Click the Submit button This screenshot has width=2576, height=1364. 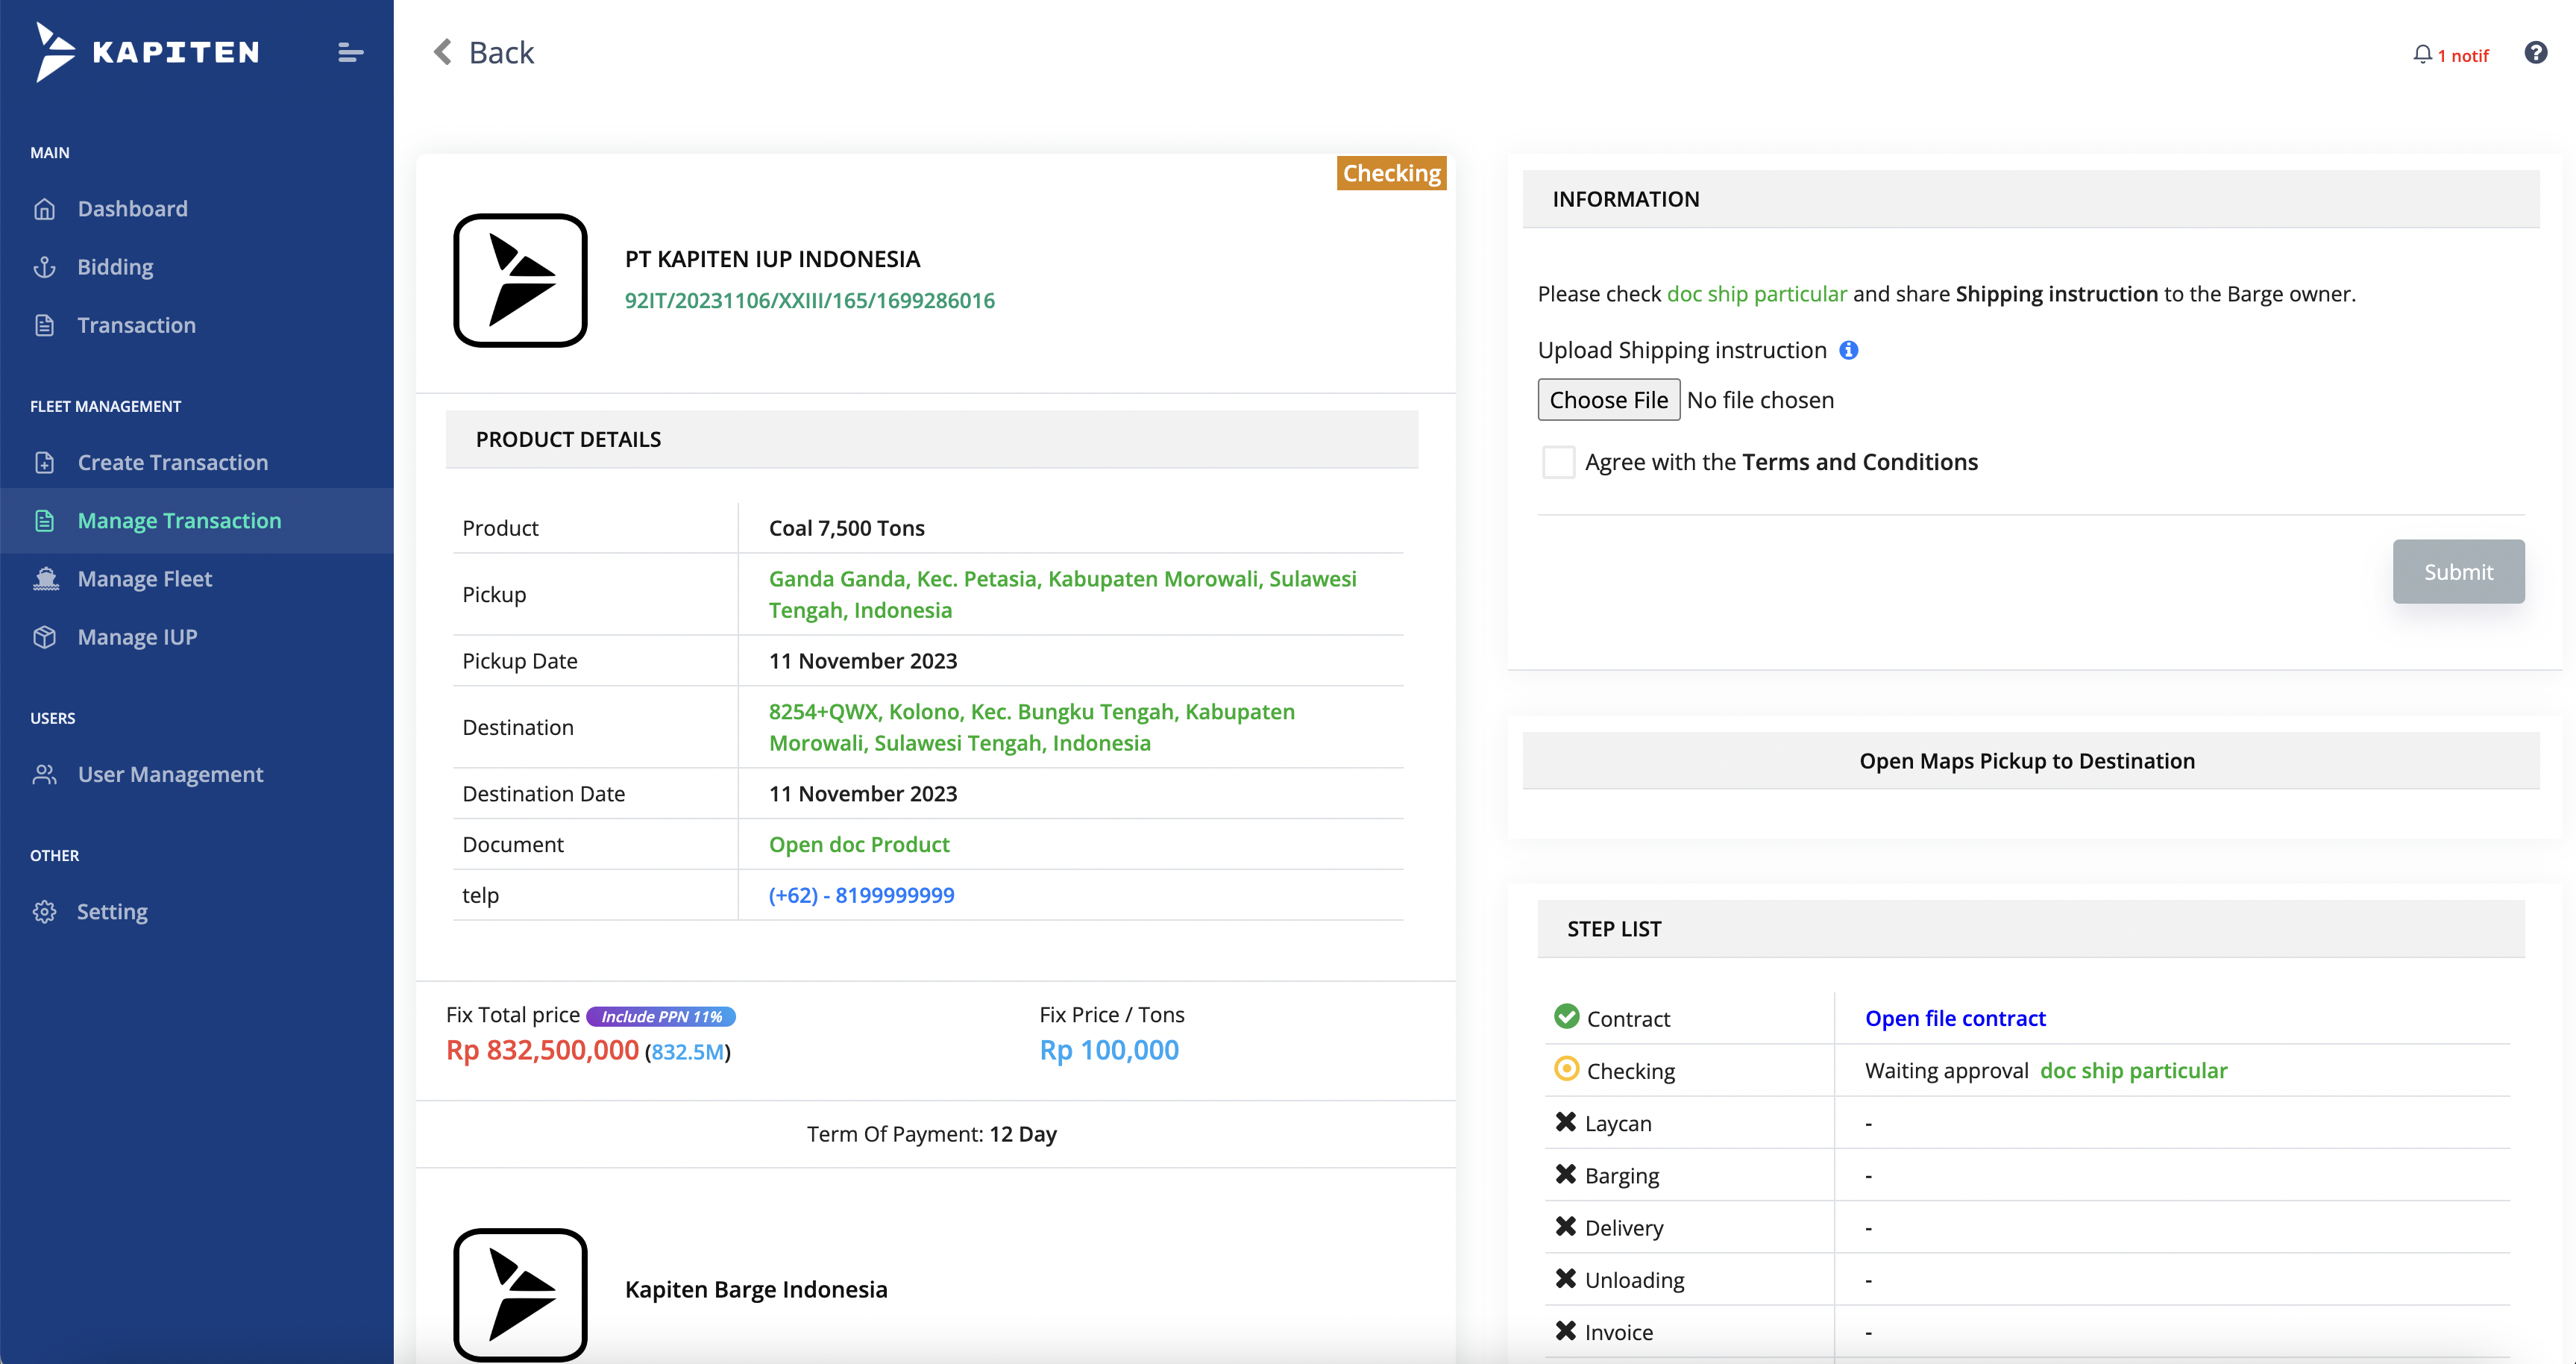click(2458, 572)
